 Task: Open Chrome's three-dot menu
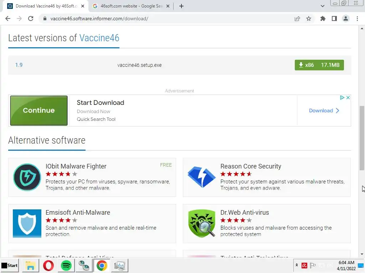[x=357, y=18]
